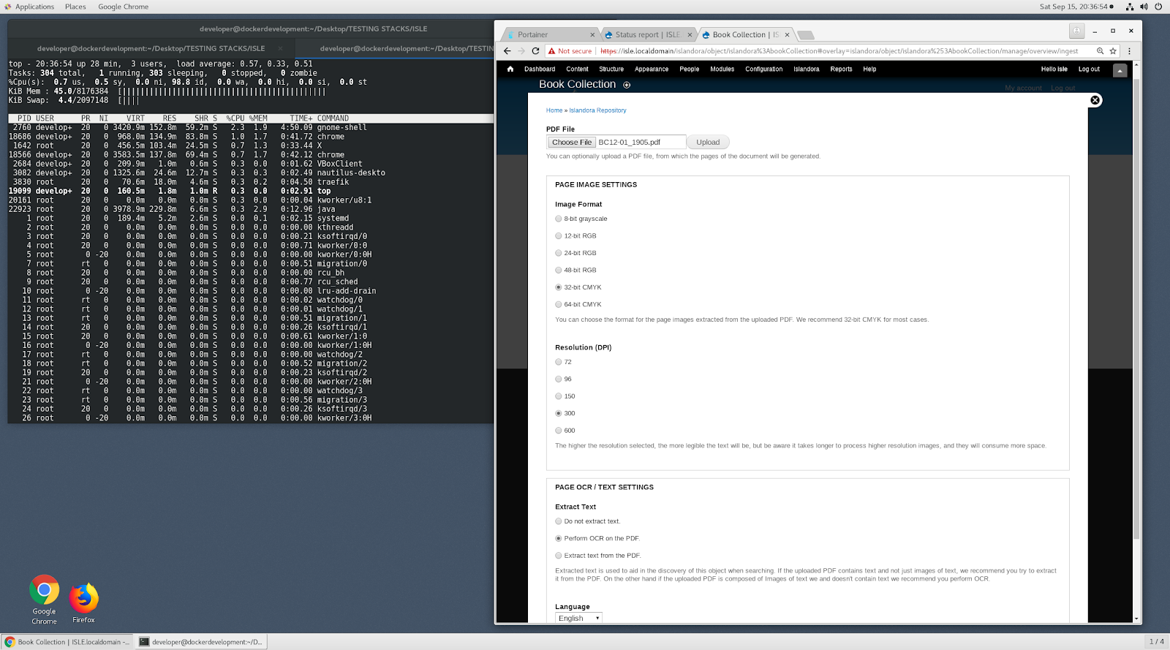
Task: Click the Not secure warning icon
Action: [x=552, y=51]
